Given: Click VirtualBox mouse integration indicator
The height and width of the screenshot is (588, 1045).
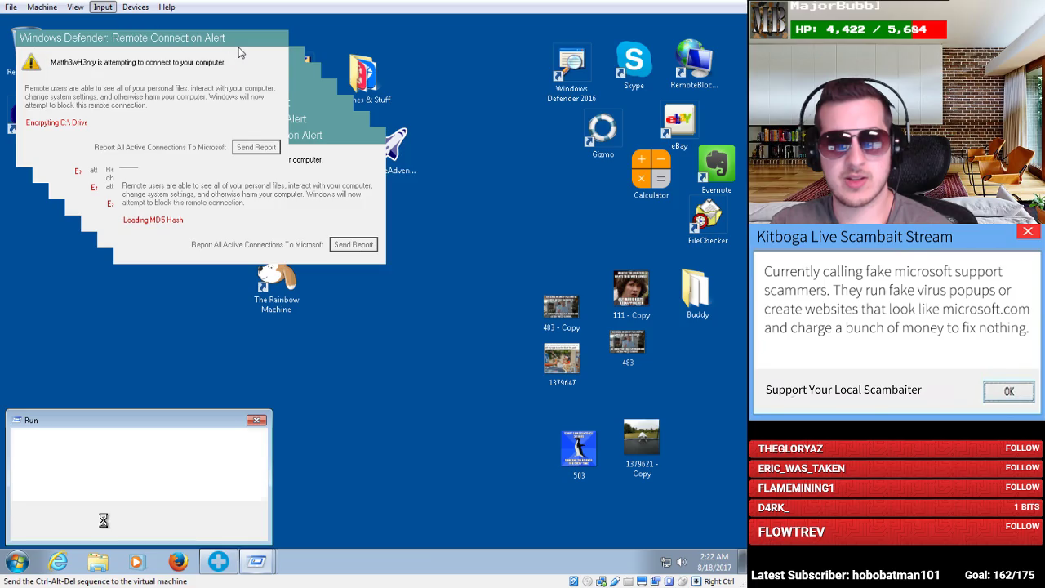Looking at the screenshot, I should pyautogui.click(x=683, y=581).
